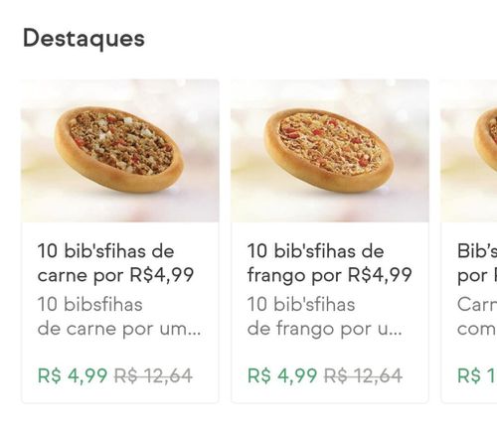The height and width of the screenshot is (434, 497).
Task: Open description '10 bibsfihas de carne por um...'
Action: coord(119,317)
